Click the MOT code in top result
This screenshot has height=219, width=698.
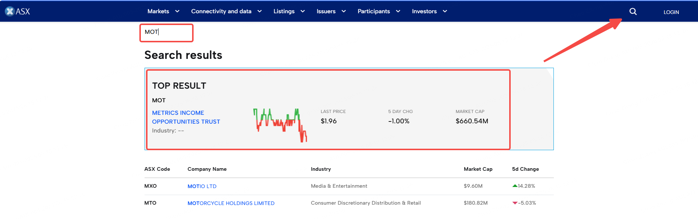pyautogui.click(x=159, y=100)
